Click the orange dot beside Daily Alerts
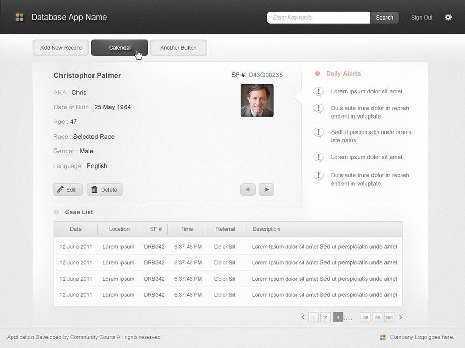Image resolution: width=465 pixels, height=348 pixels. (x=317, y=74)
